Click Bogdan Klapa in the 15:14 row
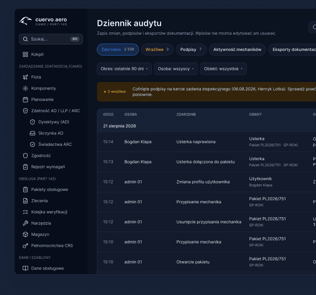316x295 pixels. coord(138,142)
